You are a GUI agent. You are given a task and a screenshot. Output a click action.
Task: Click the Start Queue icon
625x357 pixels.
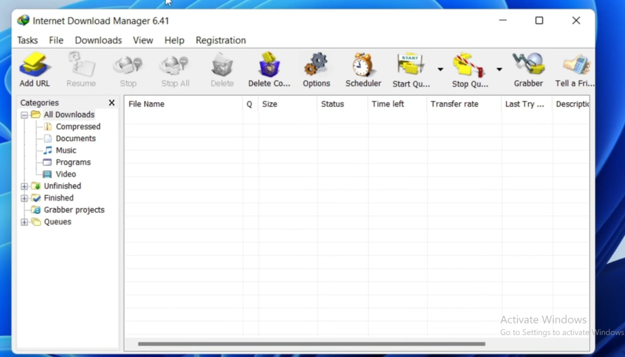click(411, 65)
